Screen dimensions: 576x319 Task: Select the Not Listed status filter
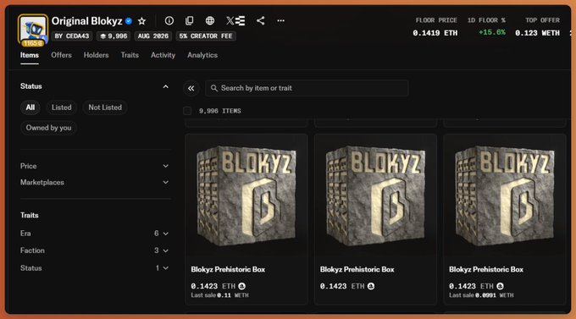[x=105, y=107]
